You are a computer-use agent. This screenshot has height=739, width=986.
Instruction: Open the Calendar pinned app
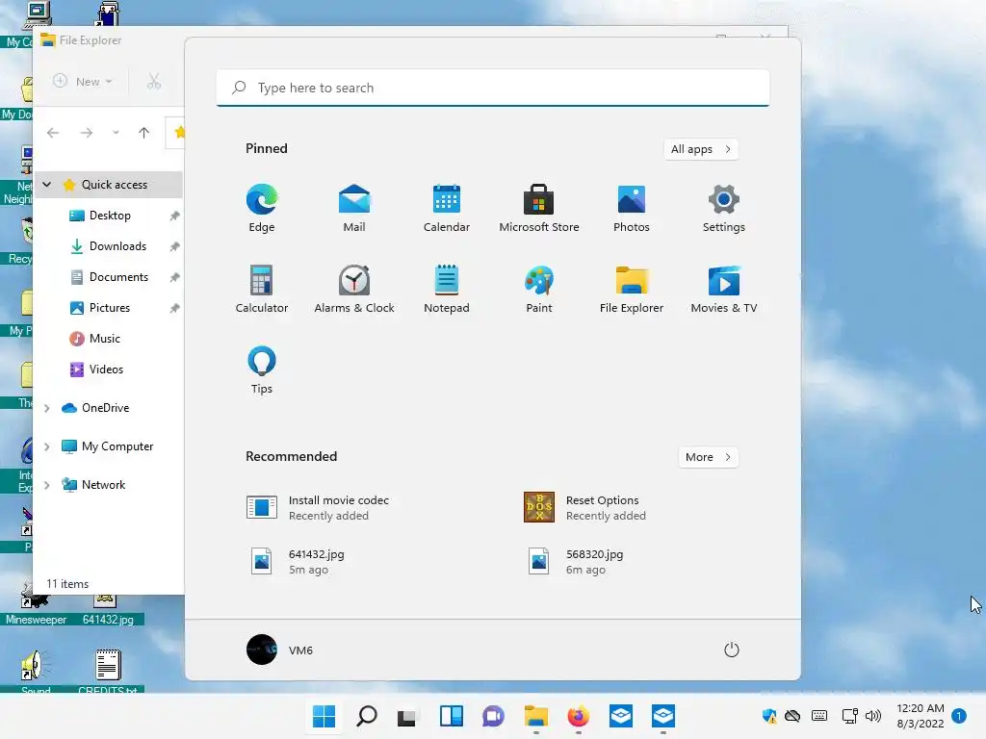(x=447, y=208)
